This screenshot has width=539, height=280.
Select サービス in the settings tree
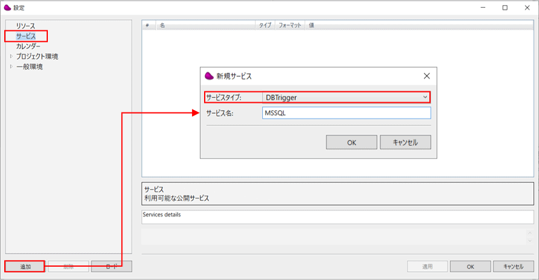[x=26, y=36]
